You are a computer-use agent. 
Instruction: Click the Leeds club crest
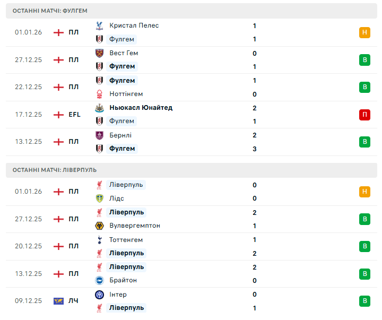pyautogui.click(x=99, y=198)
